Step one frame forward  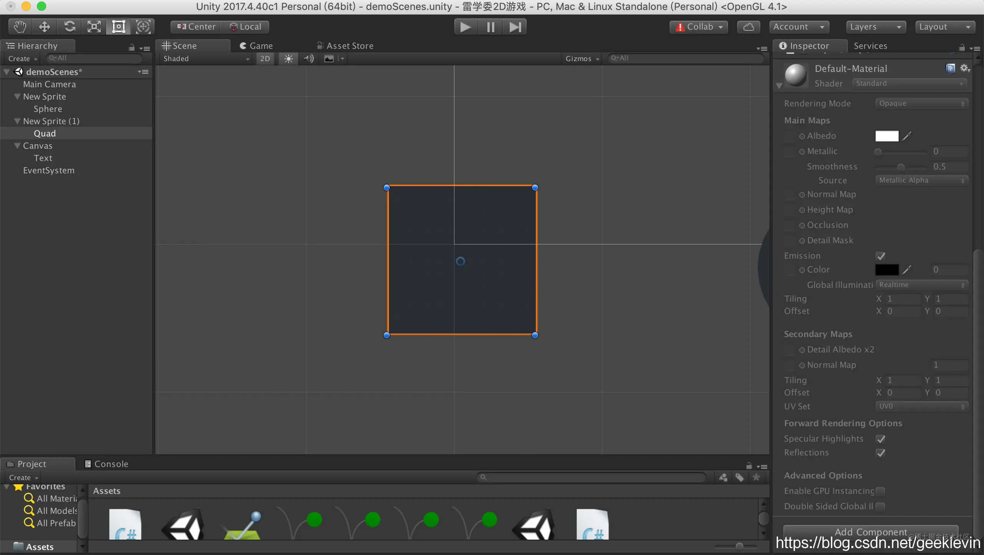515,27
